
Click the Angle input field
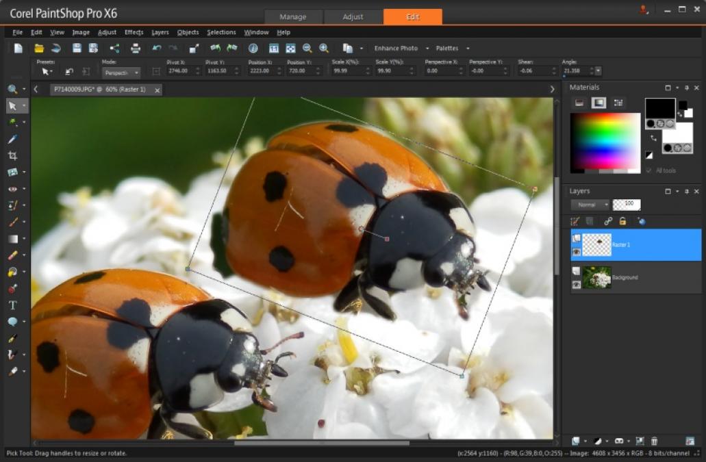(576, 70)
